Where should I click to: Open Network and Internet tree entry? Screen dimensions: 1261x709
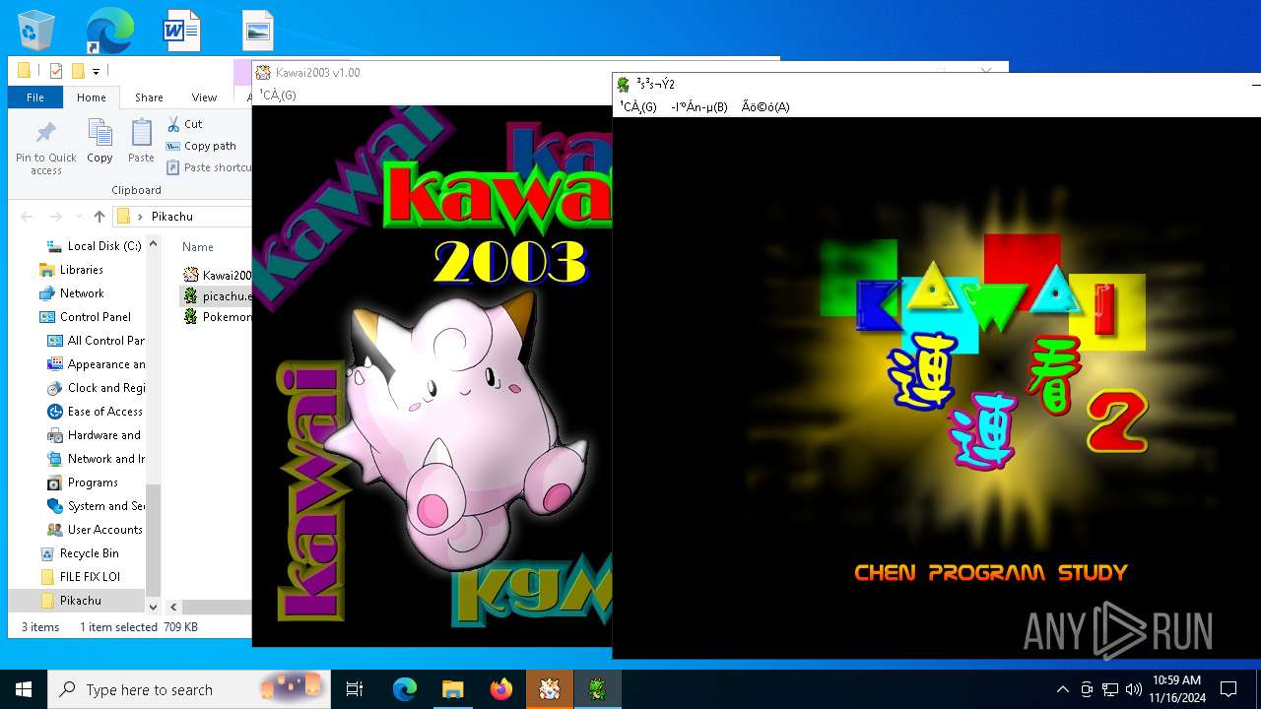pos(96,459)
